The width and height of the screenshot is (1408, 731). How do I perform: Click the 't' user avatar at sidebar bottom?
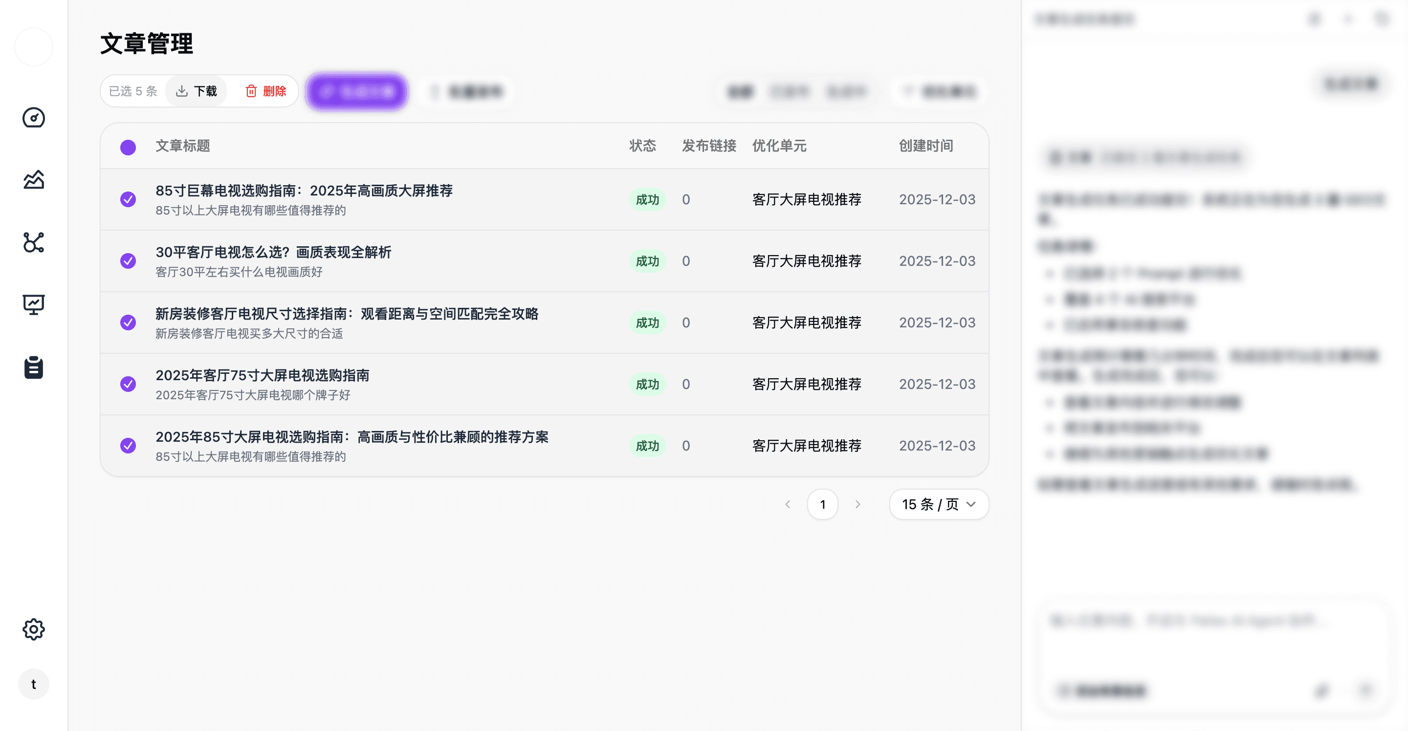[34, 684]
